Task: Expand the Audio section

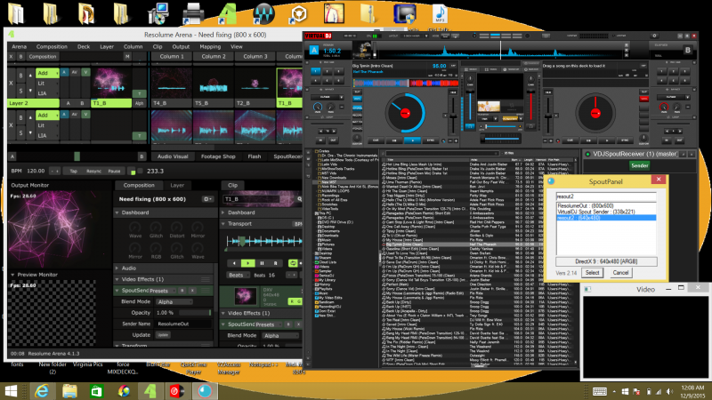Action: (x=117, y=268)
